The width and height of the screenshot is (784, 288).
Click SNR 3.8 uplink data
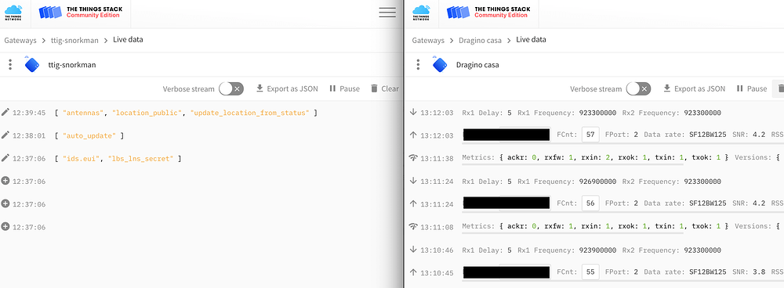tap(748, 272)
